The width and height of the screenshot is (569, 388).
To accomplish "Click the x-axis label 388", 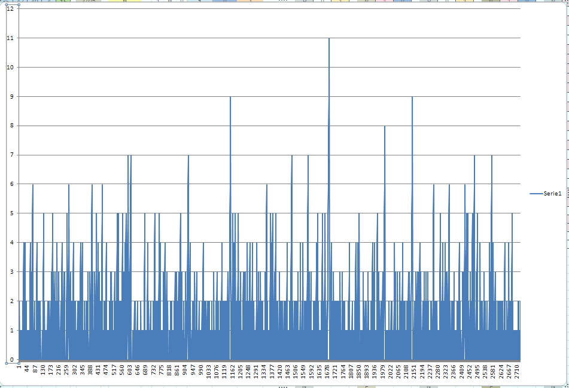I will point(90,369).
